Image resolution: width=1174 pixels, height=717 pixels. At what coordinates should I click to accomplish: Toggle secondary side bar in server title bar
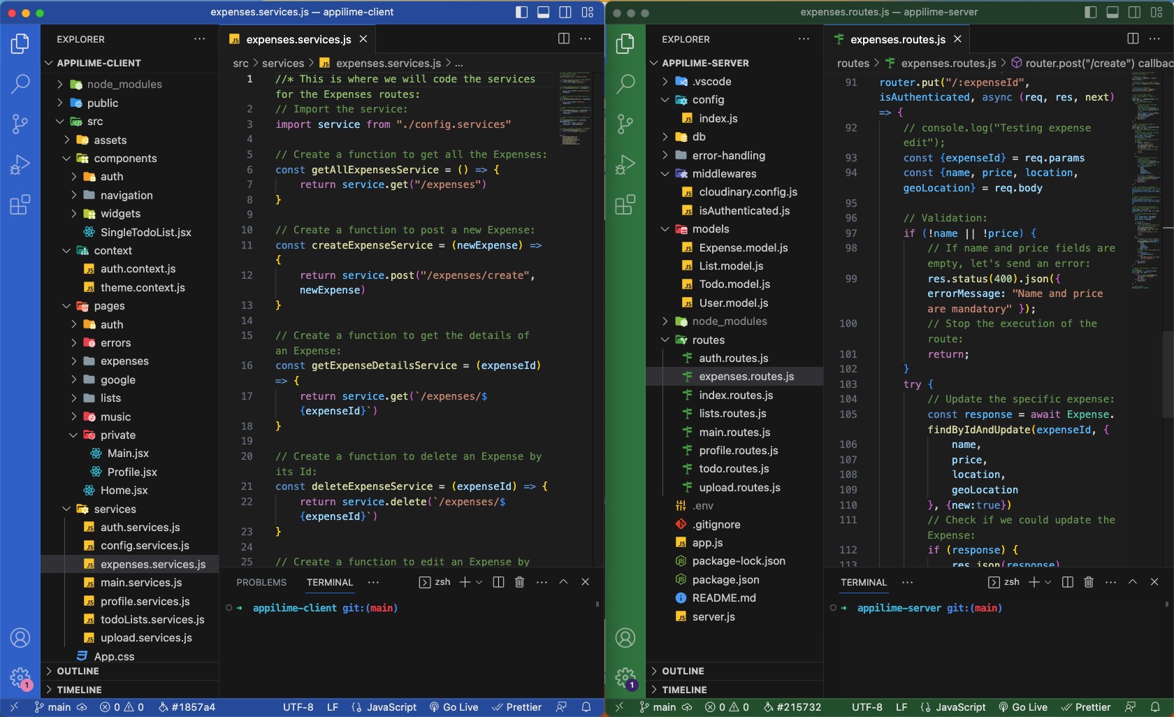point(1135,12)
